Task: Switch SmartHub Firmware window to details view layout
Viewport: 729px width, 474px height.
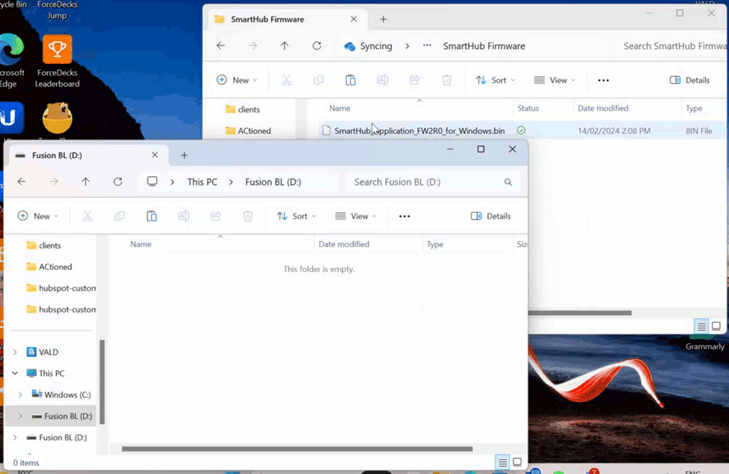Action: [701, 326]
